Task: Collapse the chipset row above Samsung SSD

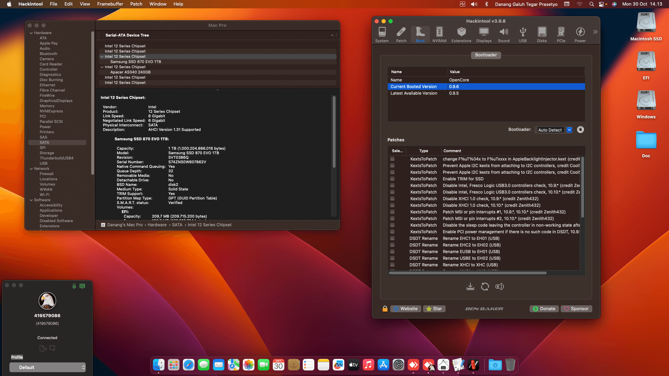Action: click(x=102, y=57)
